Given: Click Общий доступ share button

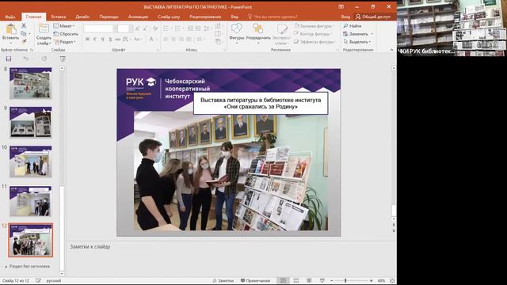Looking at the screenshot, I should (373, 17).
